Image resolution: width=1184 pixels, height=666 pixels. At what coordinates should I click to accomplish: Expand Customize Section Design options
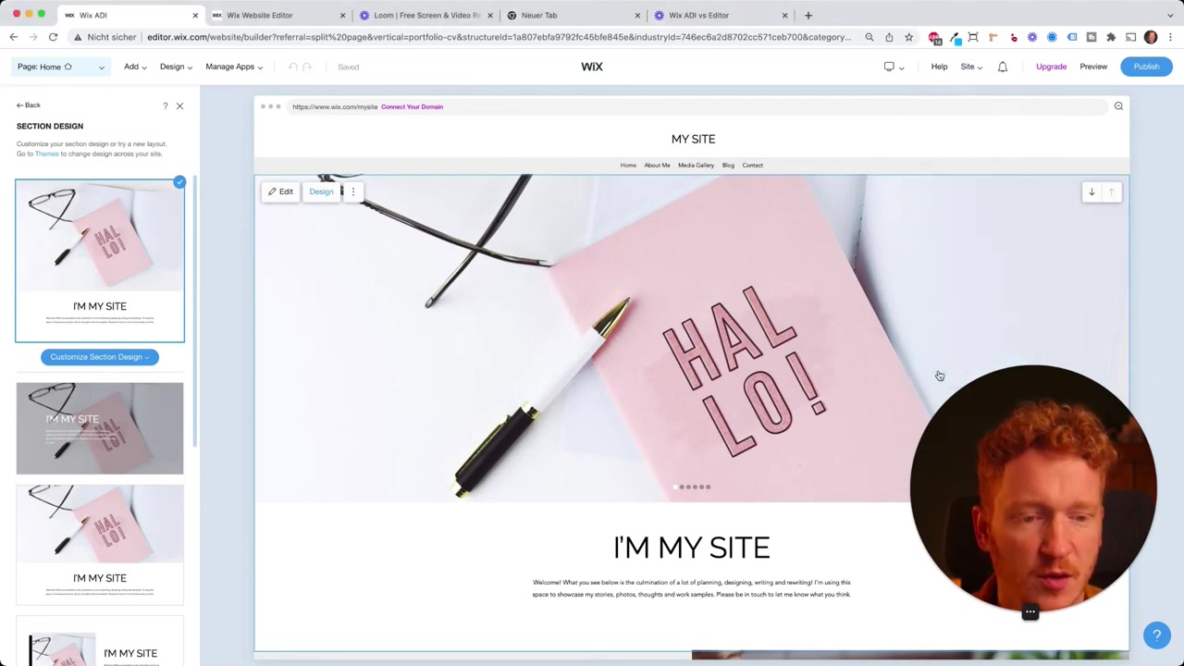tap(100, 357)
